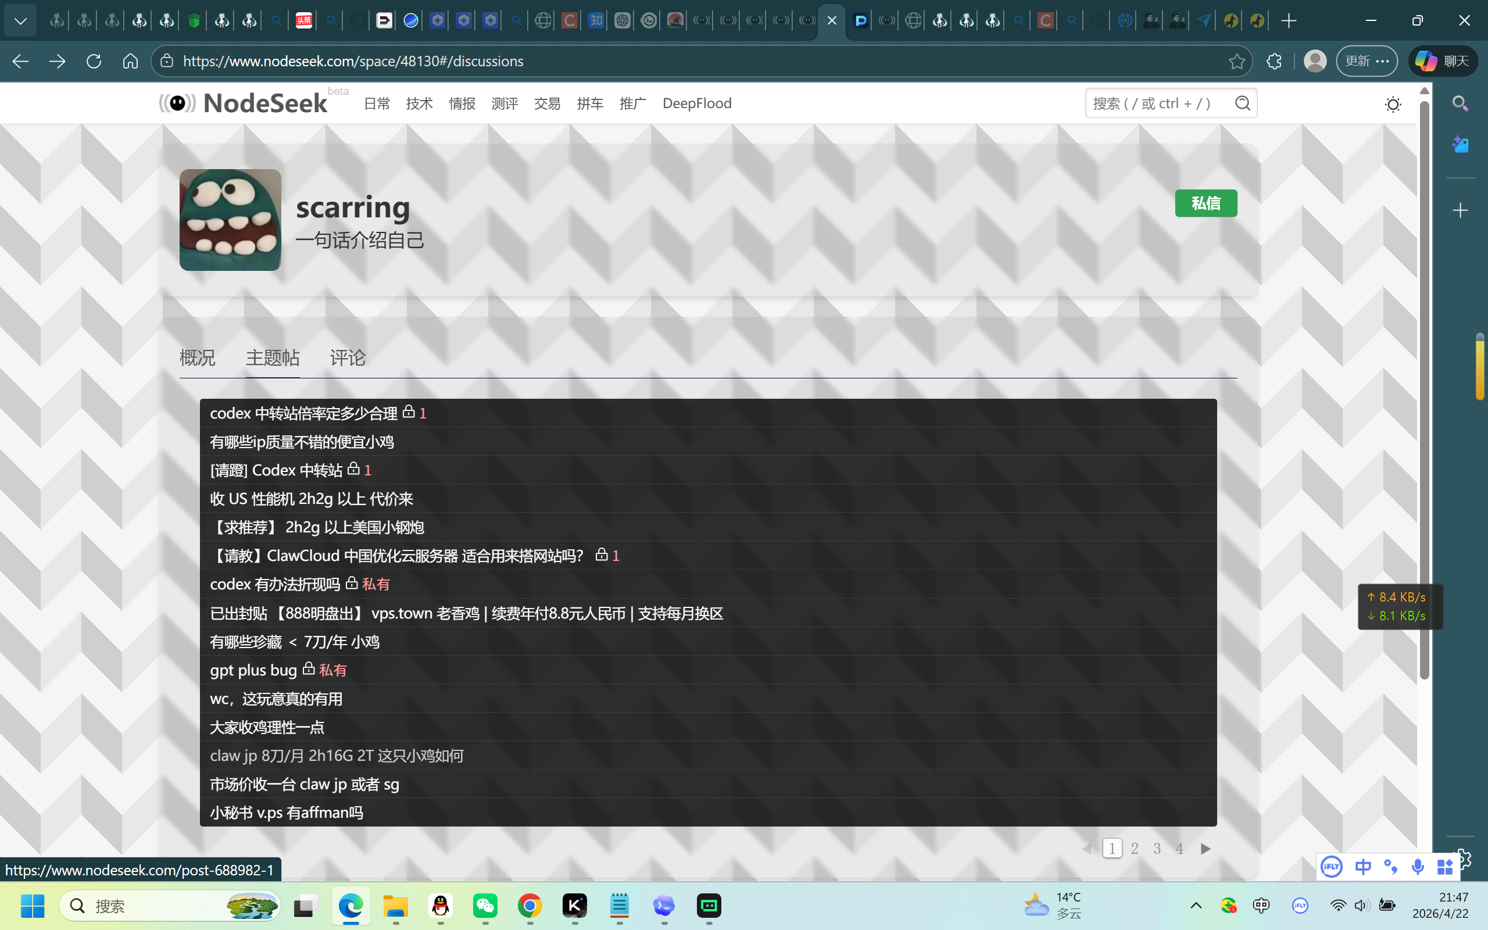Open post 市场价收一台 claw jp 或者 sg
Image resolution: width=1488 pixels, height=930 pixels.
(305, 784)
